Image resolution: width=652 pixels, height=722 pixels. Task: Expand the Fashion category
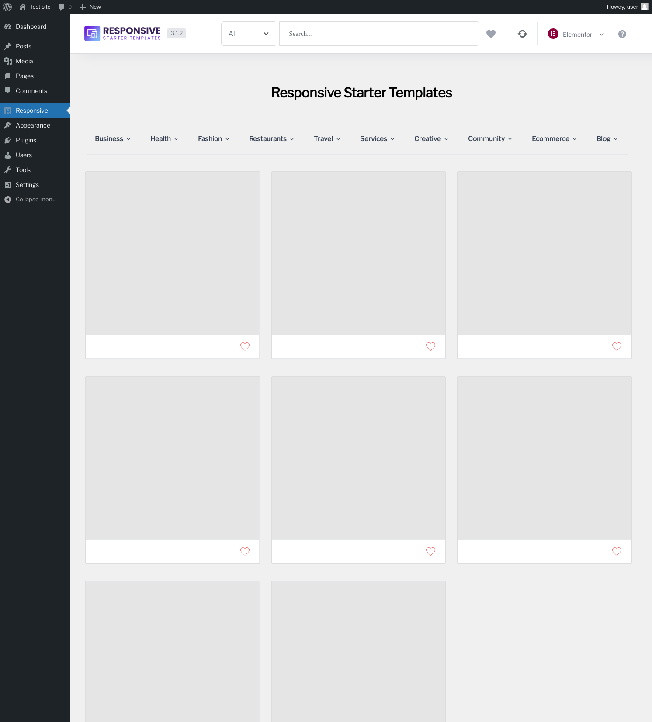(214, 138)
